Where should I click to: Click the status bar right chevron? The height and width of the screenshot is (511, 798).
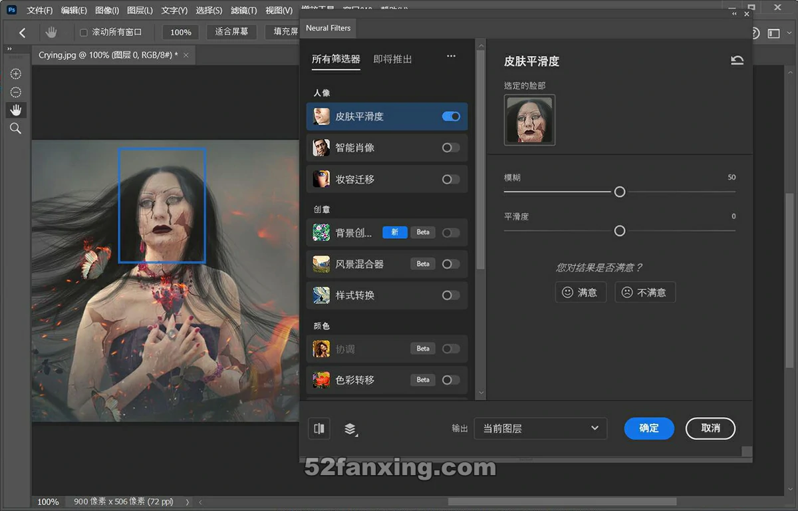pyautogui.click(x=187, y=502)
